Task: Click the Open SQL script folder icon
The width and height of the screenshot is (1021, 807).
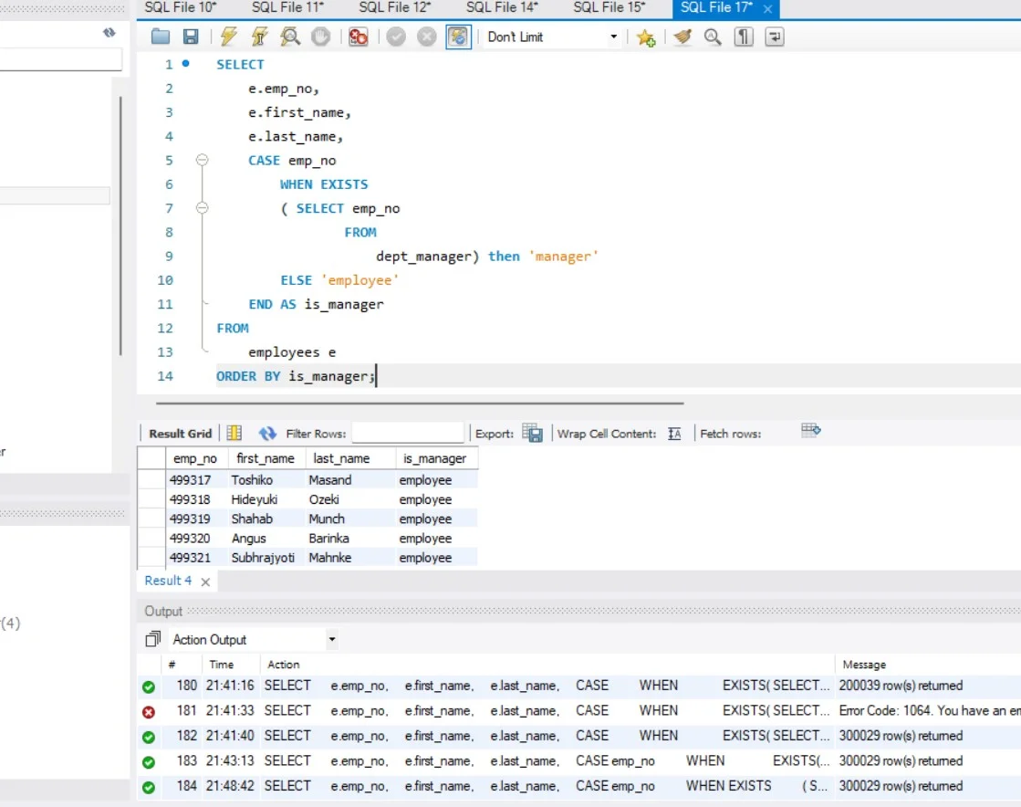Action: (x=161, y=37)
